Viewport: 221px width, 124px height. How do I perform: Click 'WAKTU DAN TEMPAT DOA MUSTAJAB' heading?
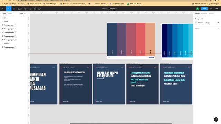pos(108,74)
